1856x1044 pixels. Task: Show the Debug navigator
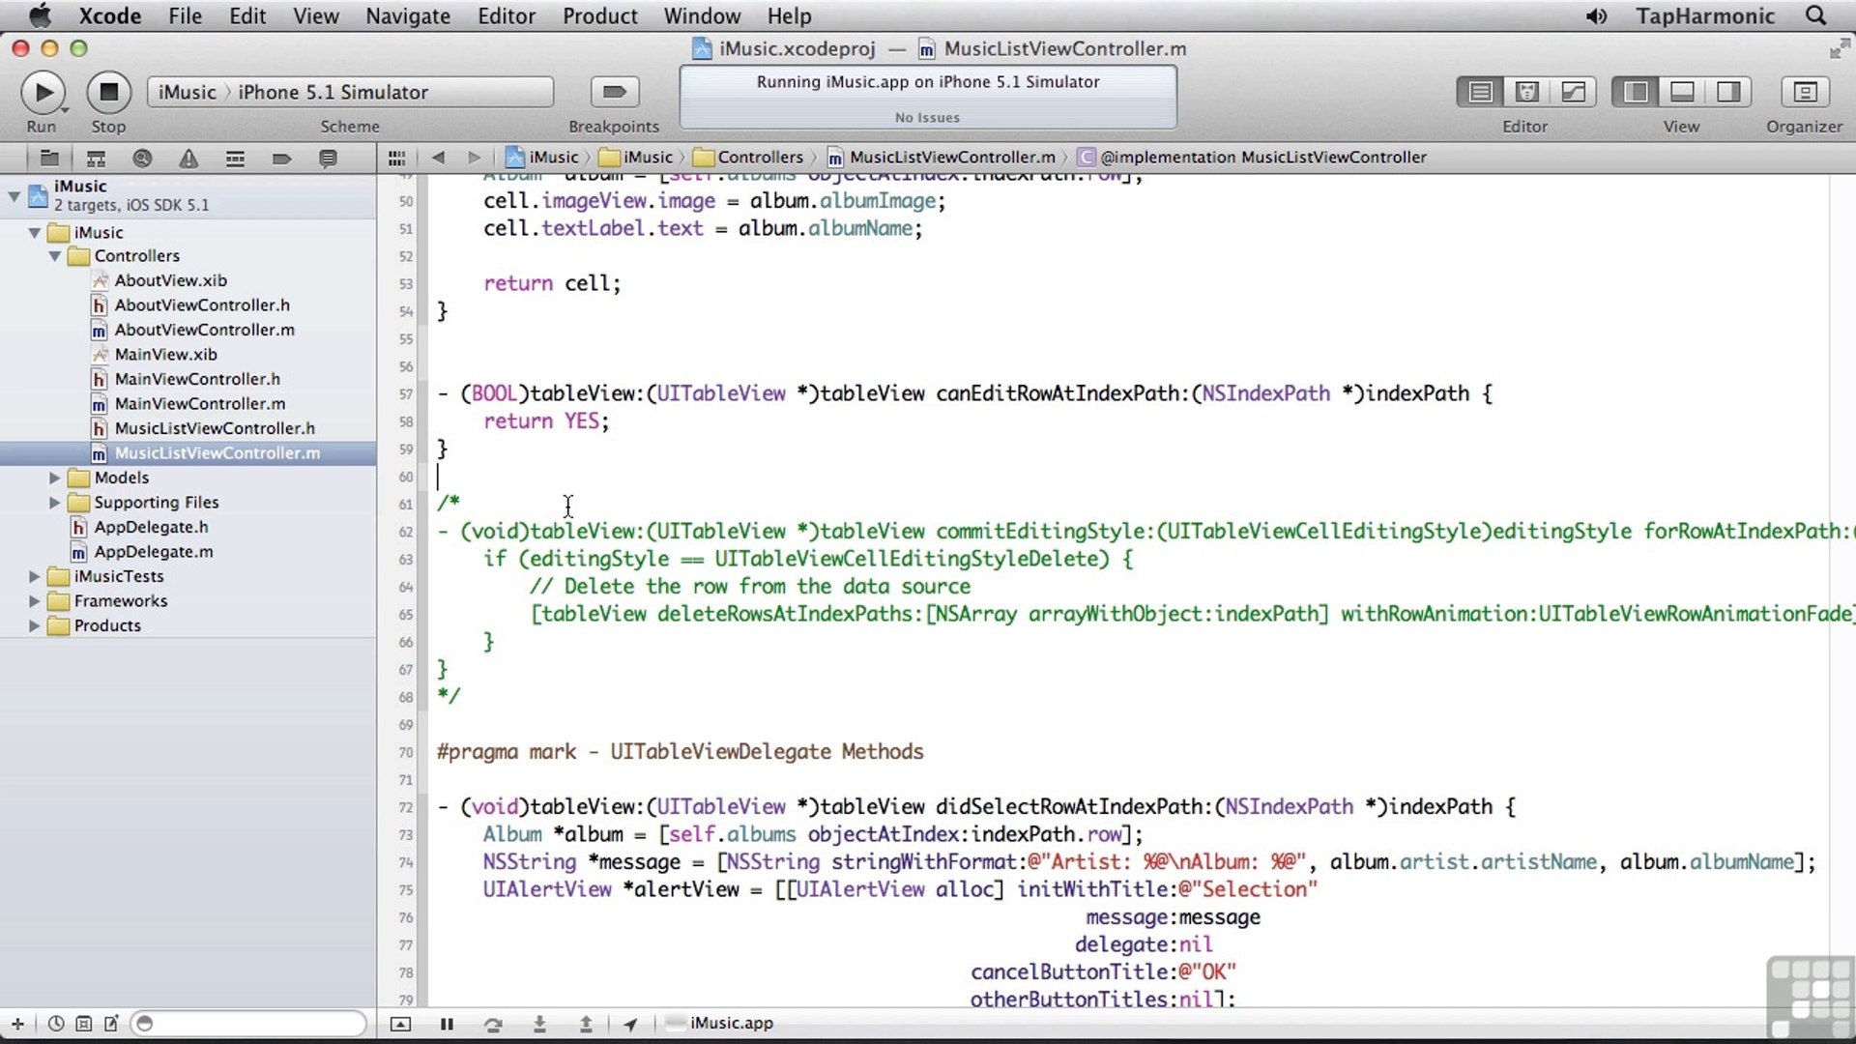click(x=235, y=158)
